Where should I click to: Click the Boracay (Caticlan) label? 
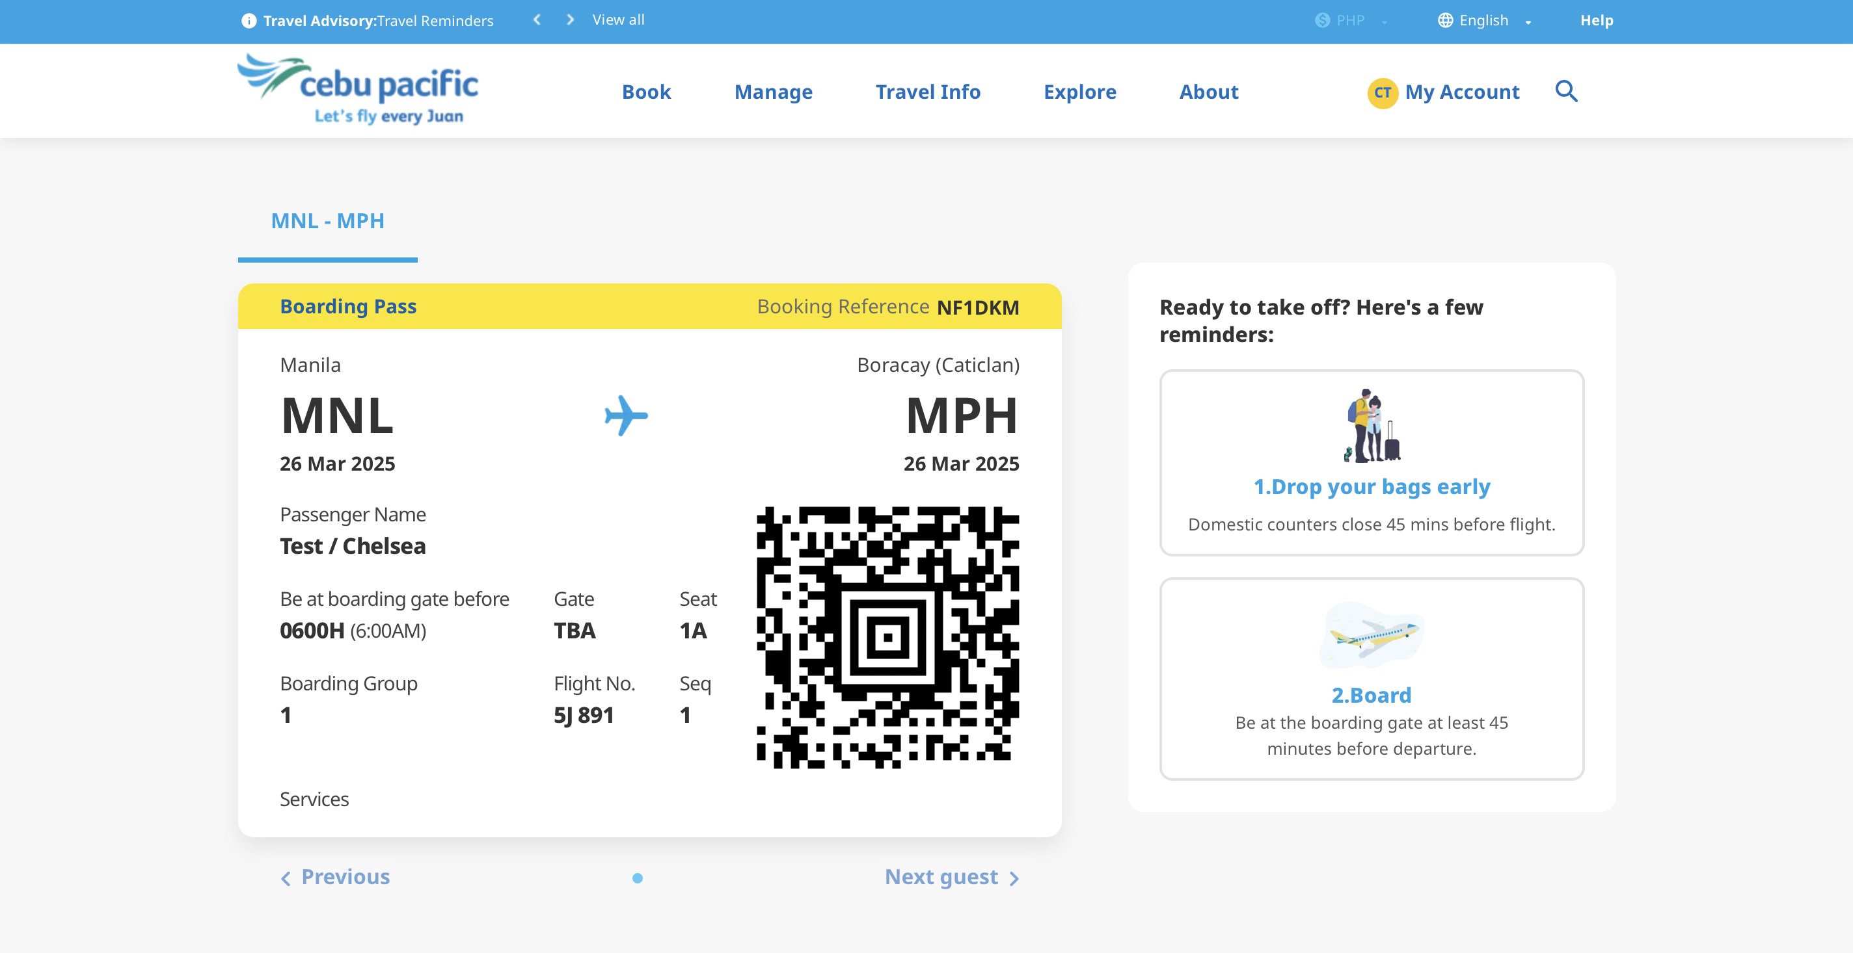click(x=938, y=365)
